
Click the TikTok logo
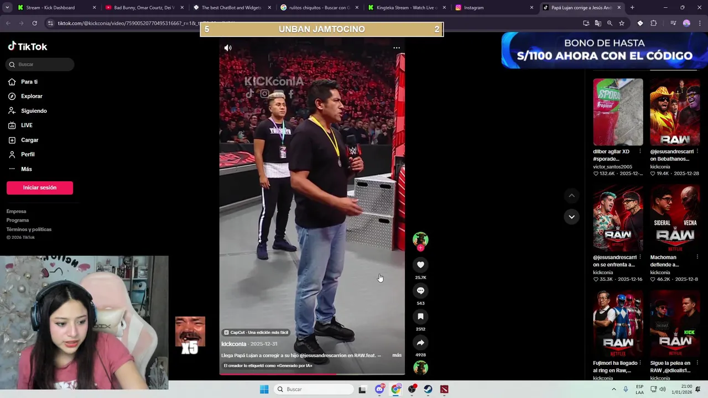[x=28, y=46]
